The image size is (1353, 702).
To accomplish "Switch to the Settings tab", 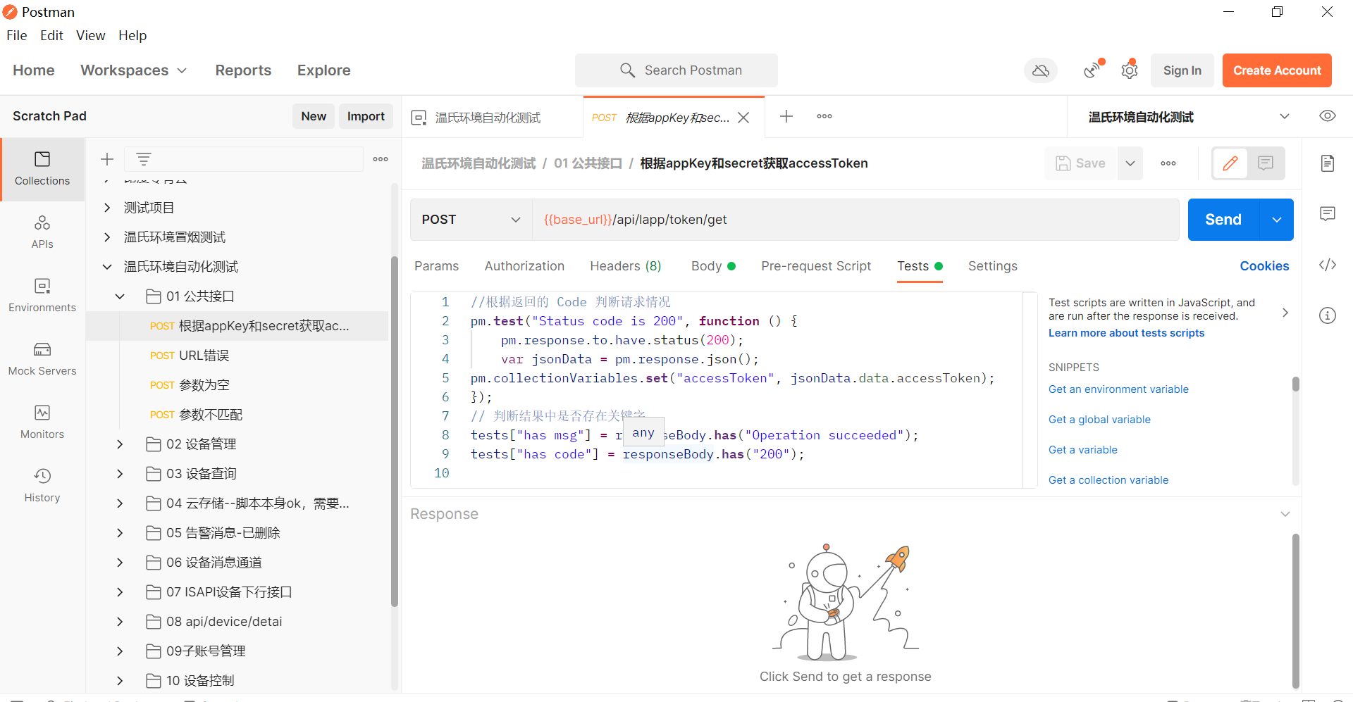I will pyautogui.click(x=992, y=266).
